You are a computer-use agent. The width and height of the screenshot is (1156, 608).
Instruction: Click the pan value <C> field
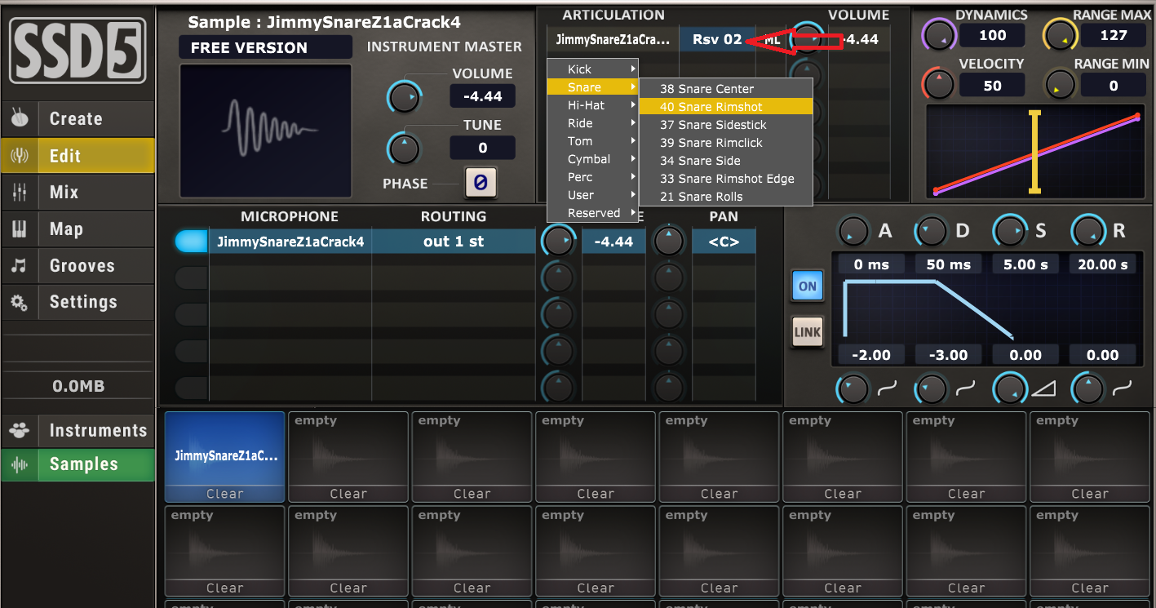point(724,242)
